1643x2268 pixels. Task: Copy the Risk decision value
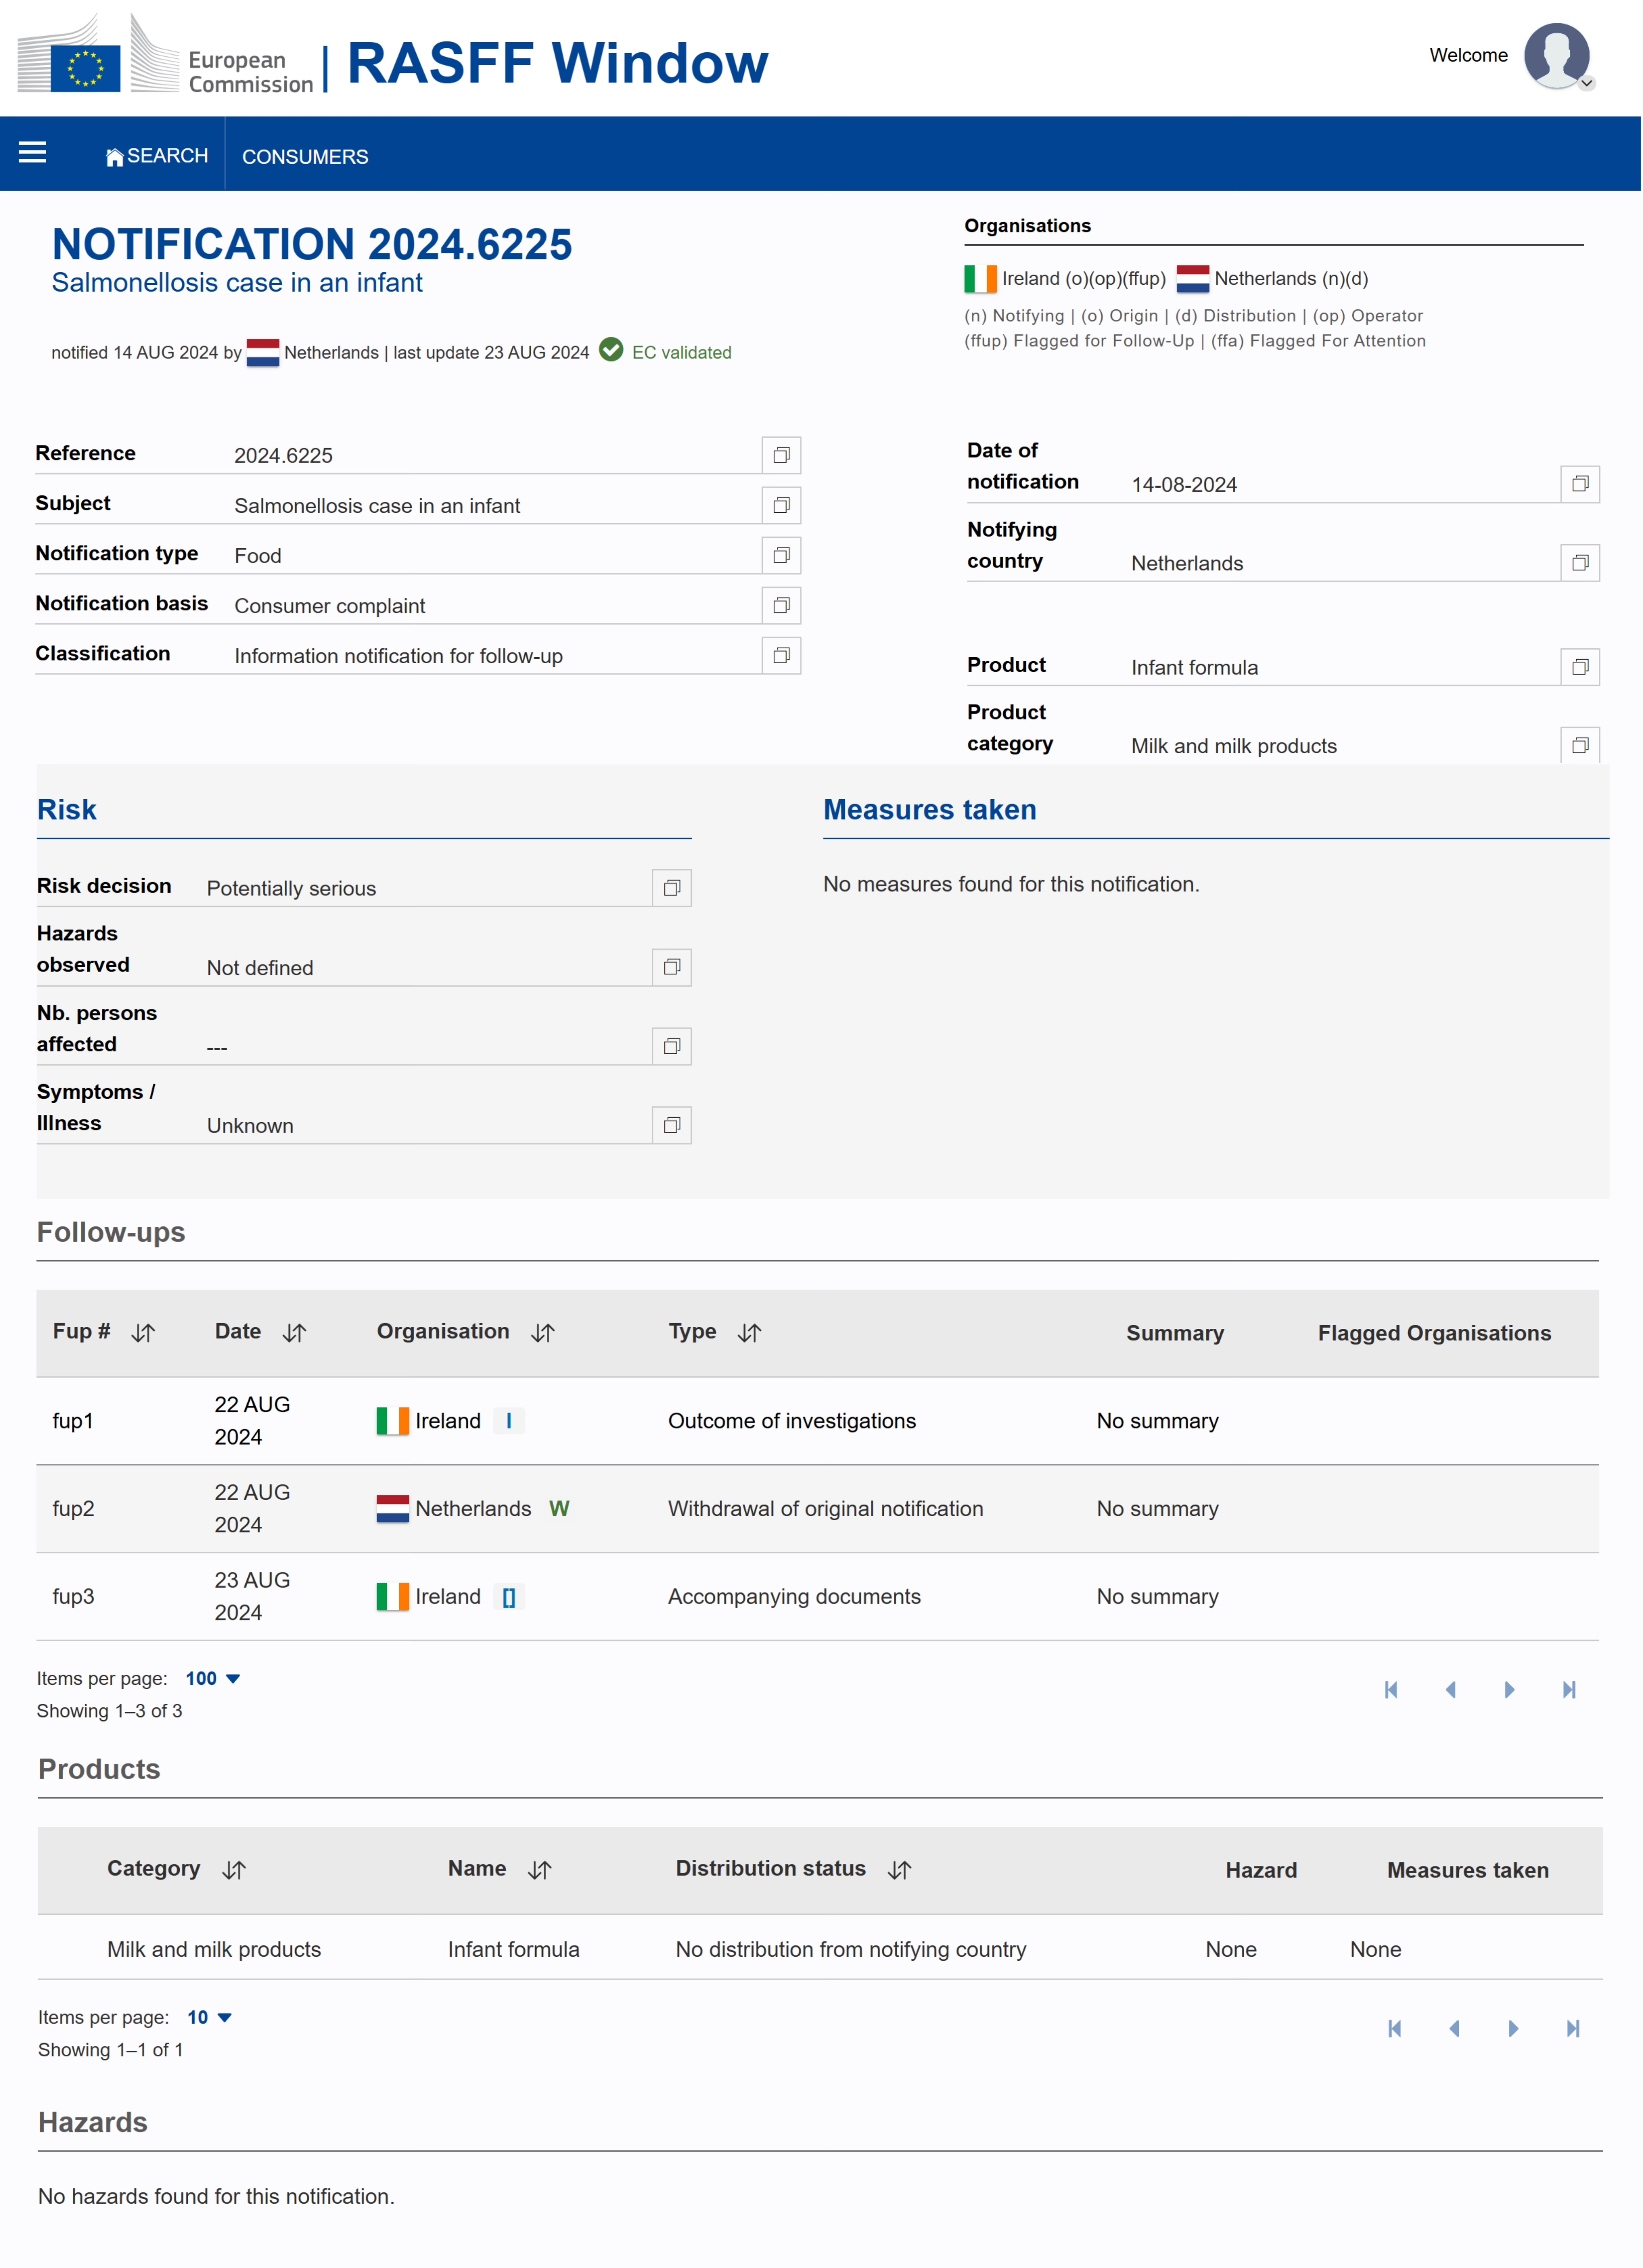click(x=672, y=888)
